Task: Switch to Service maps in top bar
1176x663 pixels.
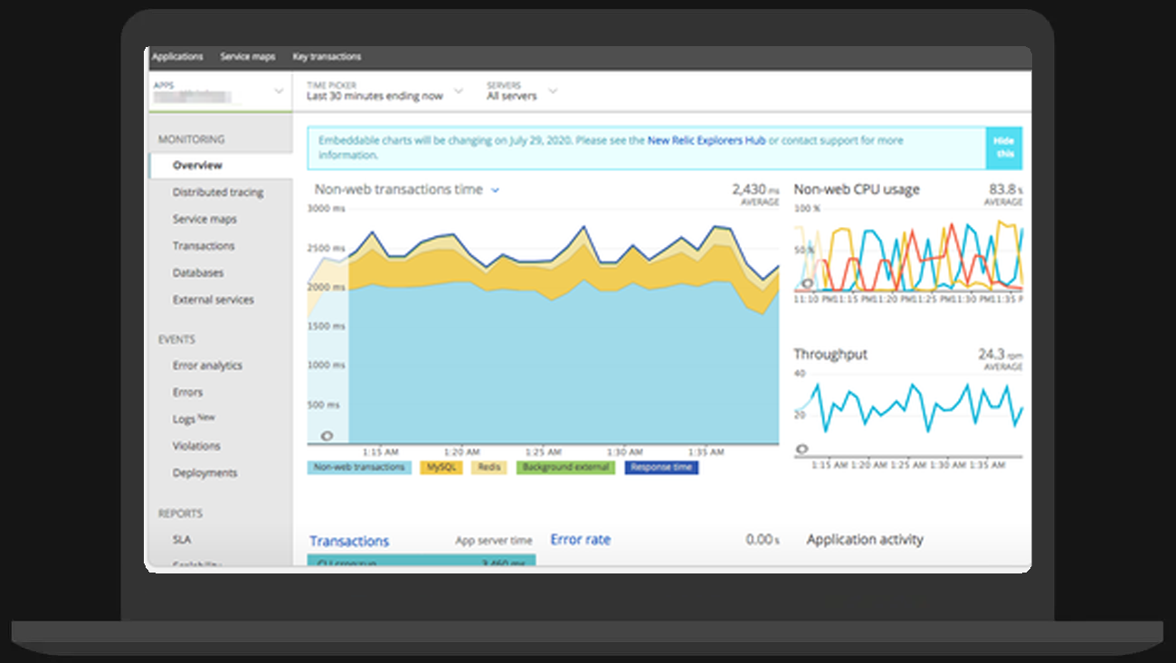Action: tap(247, 57)
